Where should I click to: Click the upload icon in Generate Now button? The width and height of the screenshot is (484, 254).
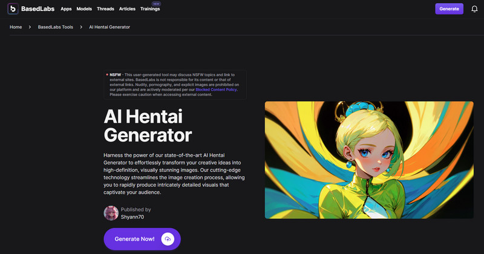[168, 239]
